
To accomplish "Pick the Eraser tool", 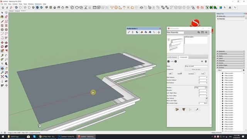I will click(6, 17).
